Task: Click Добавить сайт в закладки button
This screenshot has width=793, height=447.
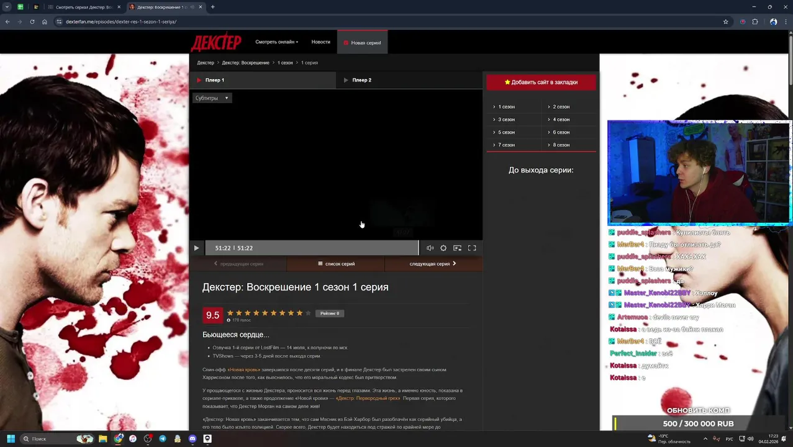Action: click(541, 82)
